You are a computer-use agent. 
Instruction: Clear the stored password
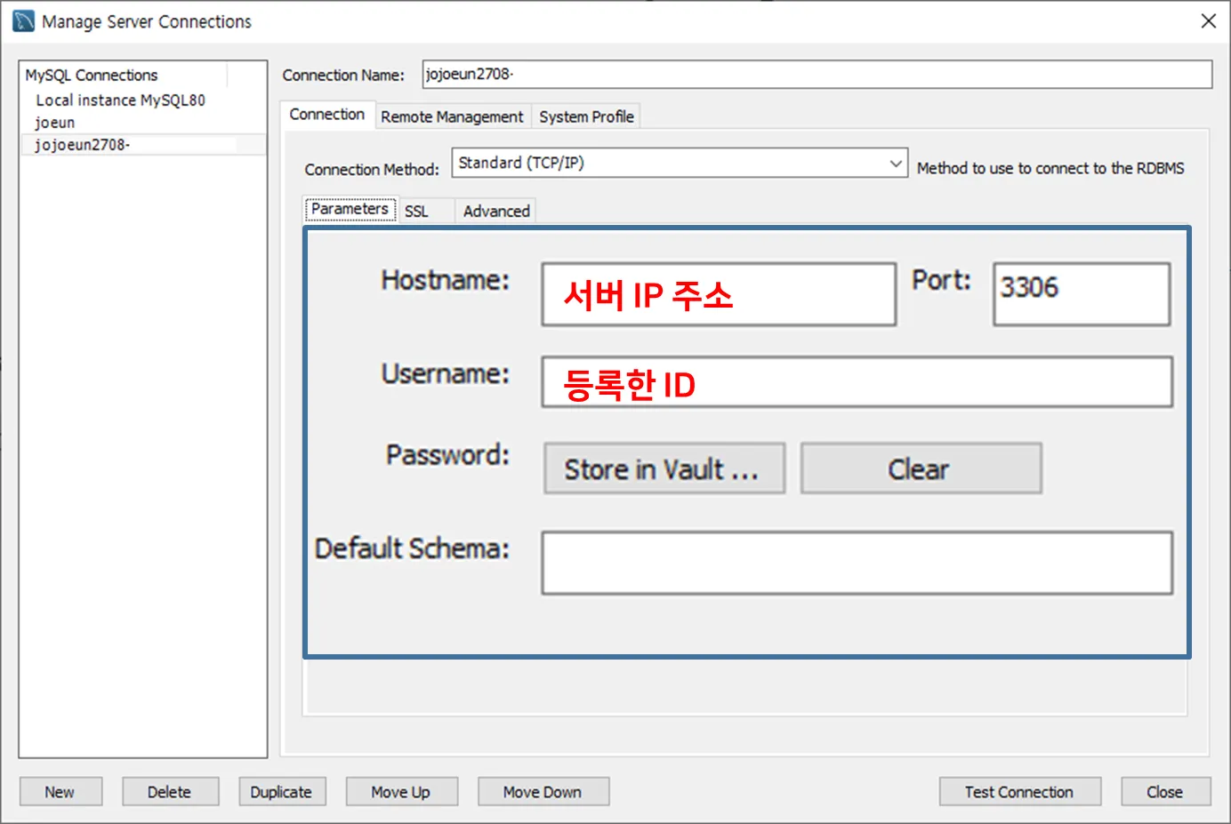(x=921, y=468)
